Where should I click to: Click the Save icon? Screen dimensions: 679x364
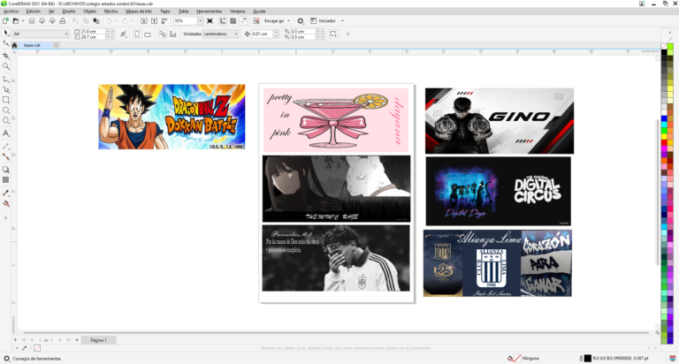tap(32, 21)
